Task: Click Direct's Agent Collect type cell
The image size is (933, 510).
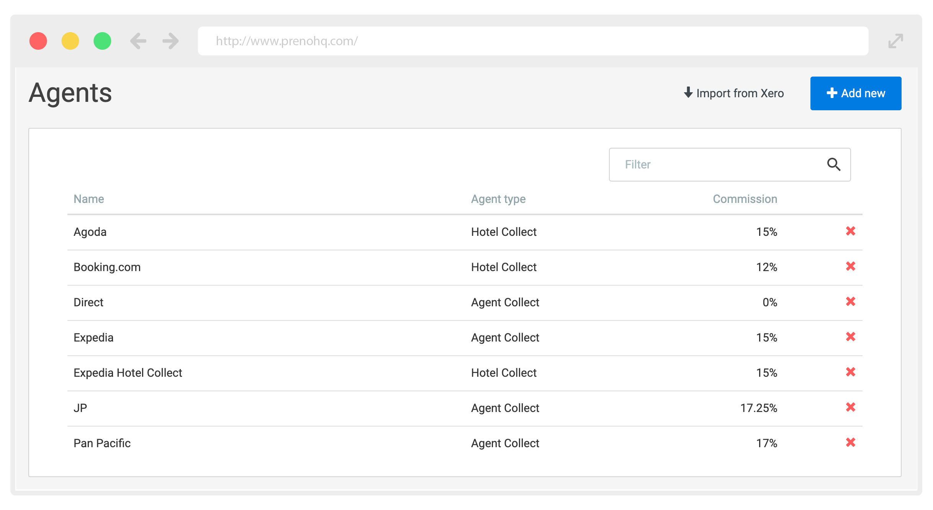Action: pyautogui.click(x=505, y=302)
